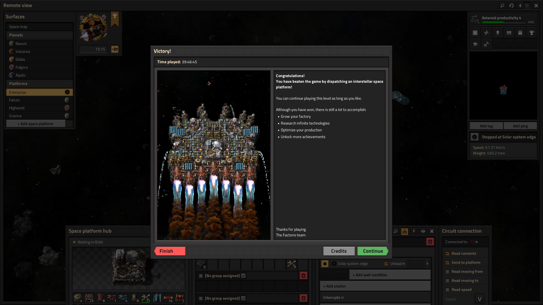The image size is (543, 305).
Task: Open the trains overview icon
Action: click(x=520, y=33)
